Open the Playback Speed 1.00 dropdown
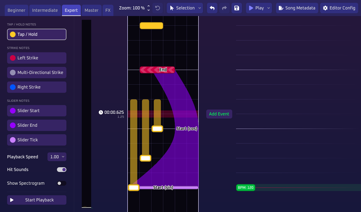This screenshot has height=212, width=361. click(57, 157)
